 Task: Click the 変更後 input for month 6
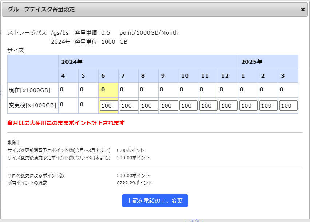click(108, 106)
